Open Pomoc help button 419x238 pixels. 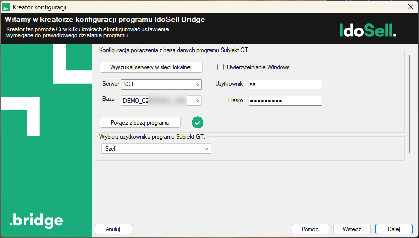click(x=310, y=229)
